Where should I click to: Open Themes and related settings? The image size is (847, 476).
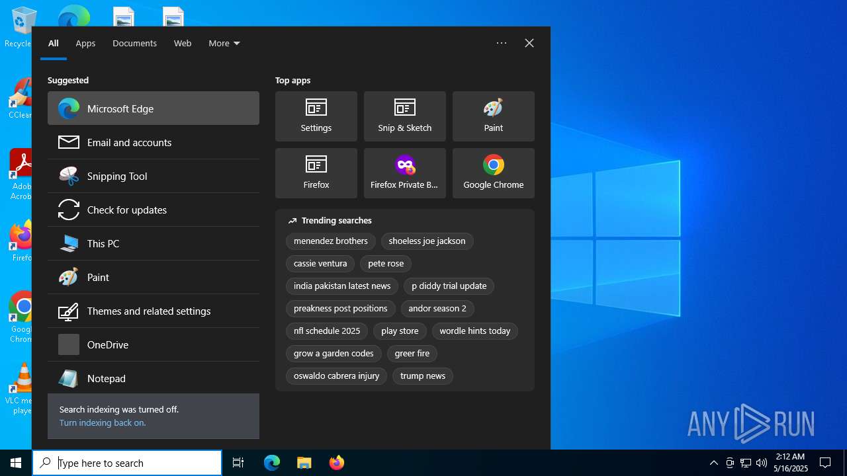[154, 311]
